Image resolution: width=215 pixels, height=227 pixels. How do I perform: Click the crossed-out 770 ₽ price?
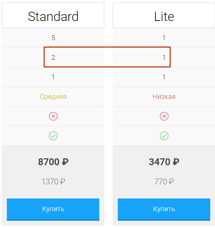[x=164, y=181]
